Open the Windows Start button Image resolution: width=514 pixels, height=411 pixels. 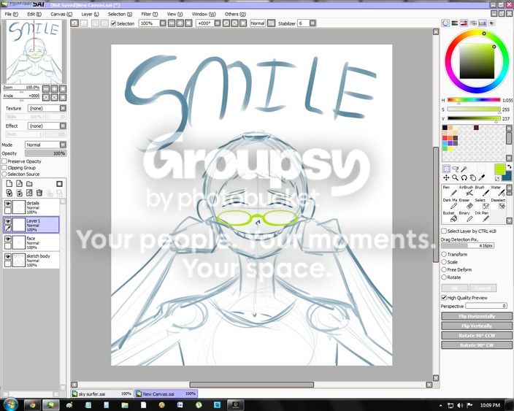click(x=10, y=404)
